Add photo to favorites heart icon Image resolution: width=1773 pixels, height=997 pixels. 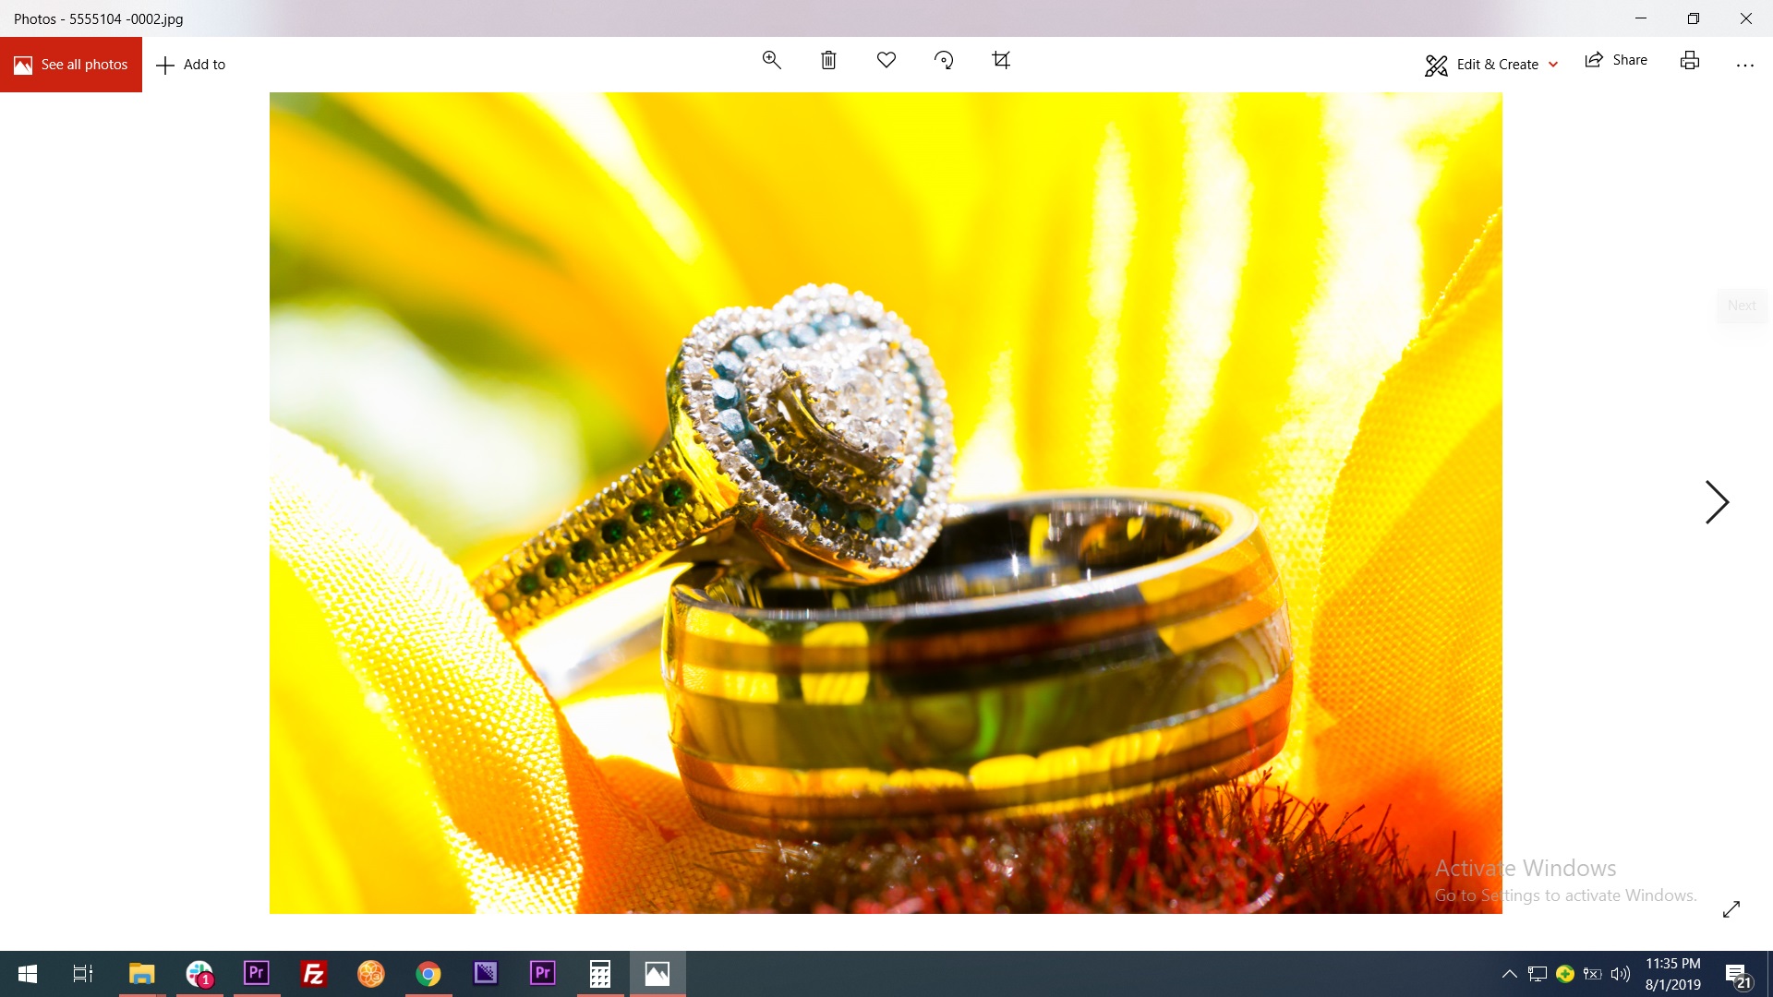point(886,60)
